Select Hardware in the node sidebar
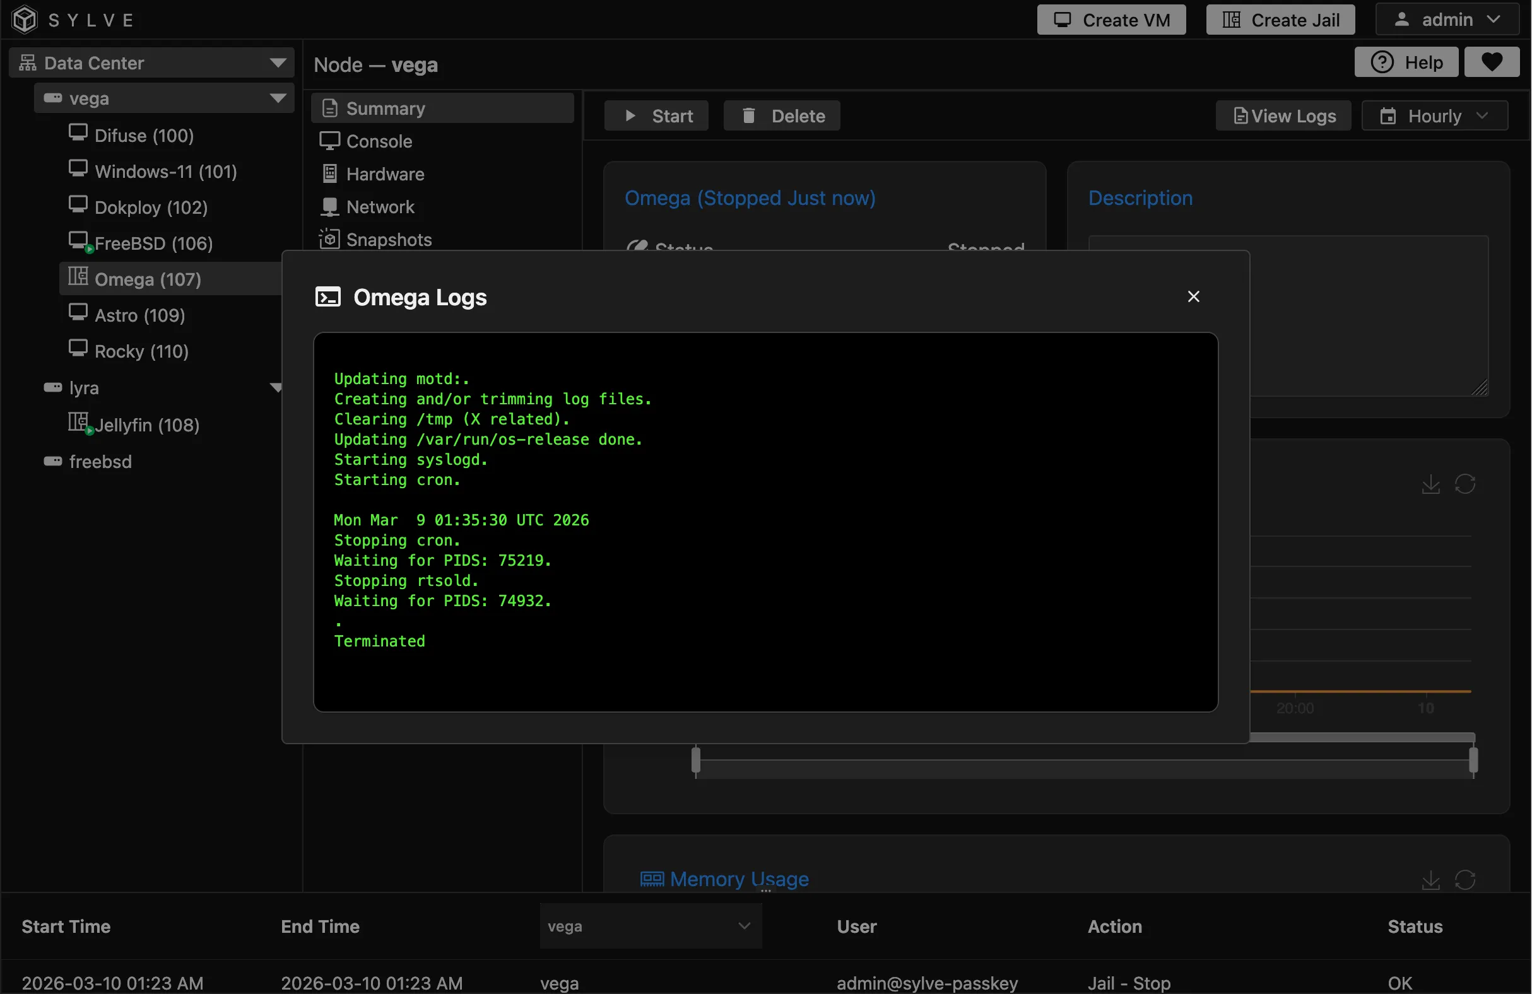This screenshot has height=994, width=1532. (x=384, y=173)
